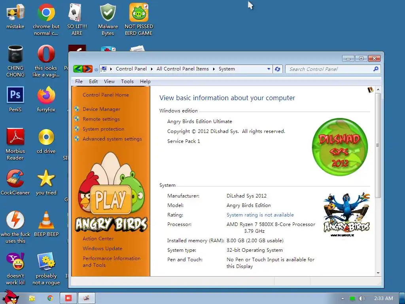Open the Tools menu
Image resolution: width=405 pixels, height=304 pixels.
coord(127,82)
